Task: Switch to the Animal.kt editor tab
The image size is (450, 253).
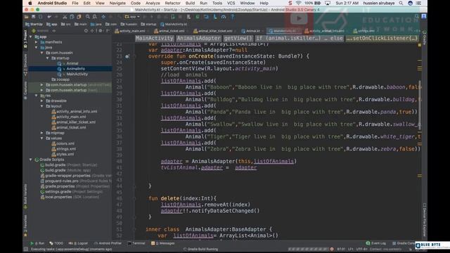Action: [x=252, y=31]
